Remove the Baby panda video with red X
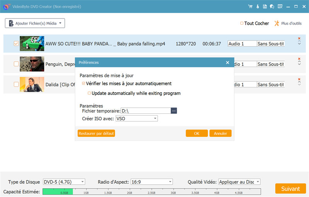309x197 pixels. (299, 39)
